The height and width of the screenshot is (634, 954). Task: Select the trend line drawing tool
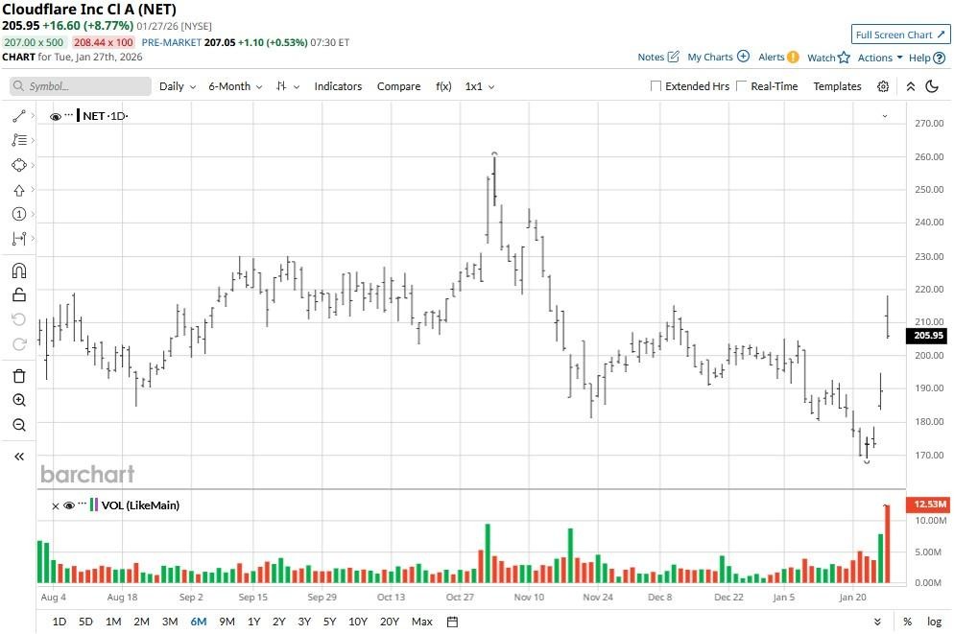pyautogui.click(x=19, y=115)
